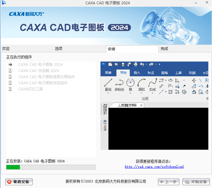Expand the dropdown arrow under 直线
The width and height of the screenshot is (212, 188).
coord(108,93)
